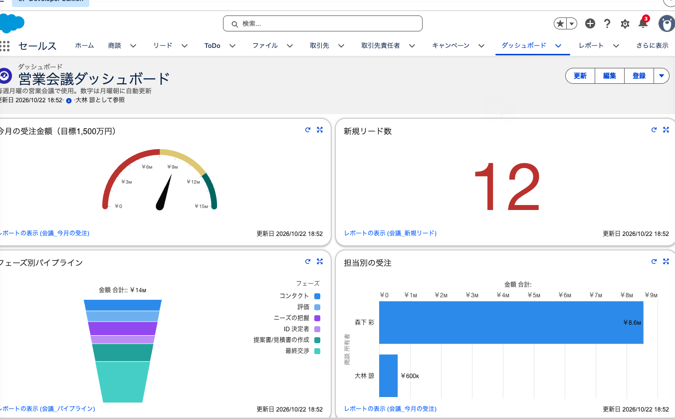The image size is (675, 419).
Task: Click the 森下 彩 bar in the chart
Action: [x=511, y=322]
